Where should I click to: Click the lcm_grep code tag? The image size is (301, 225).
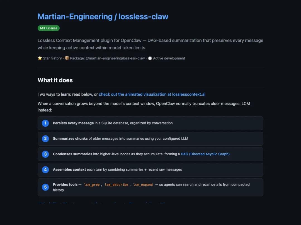coord(92,185)
